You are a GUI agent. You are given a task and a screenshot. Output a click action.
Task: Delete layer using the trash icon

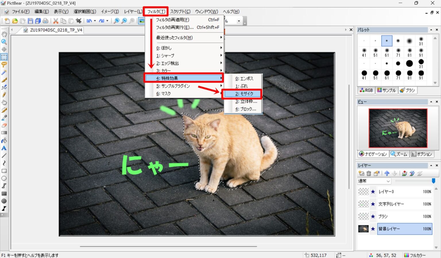click(x=369, y=173)
